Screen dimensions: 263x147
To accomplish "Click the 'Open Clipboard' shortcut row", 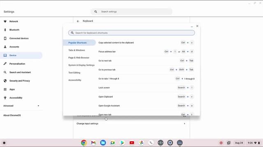I will (146, 97).
